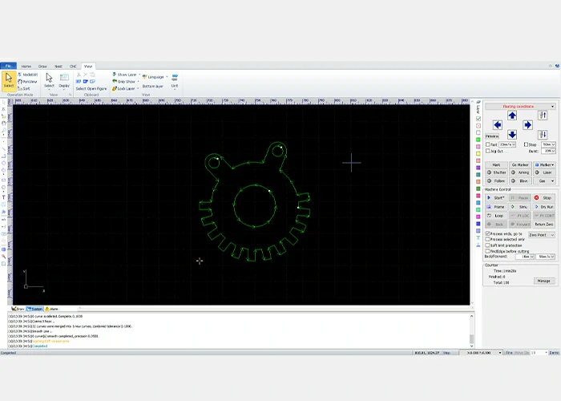Click the Manage button in Counter
Image resolution: width=561 pixels, height=401 pixels.
coord(543,281)
